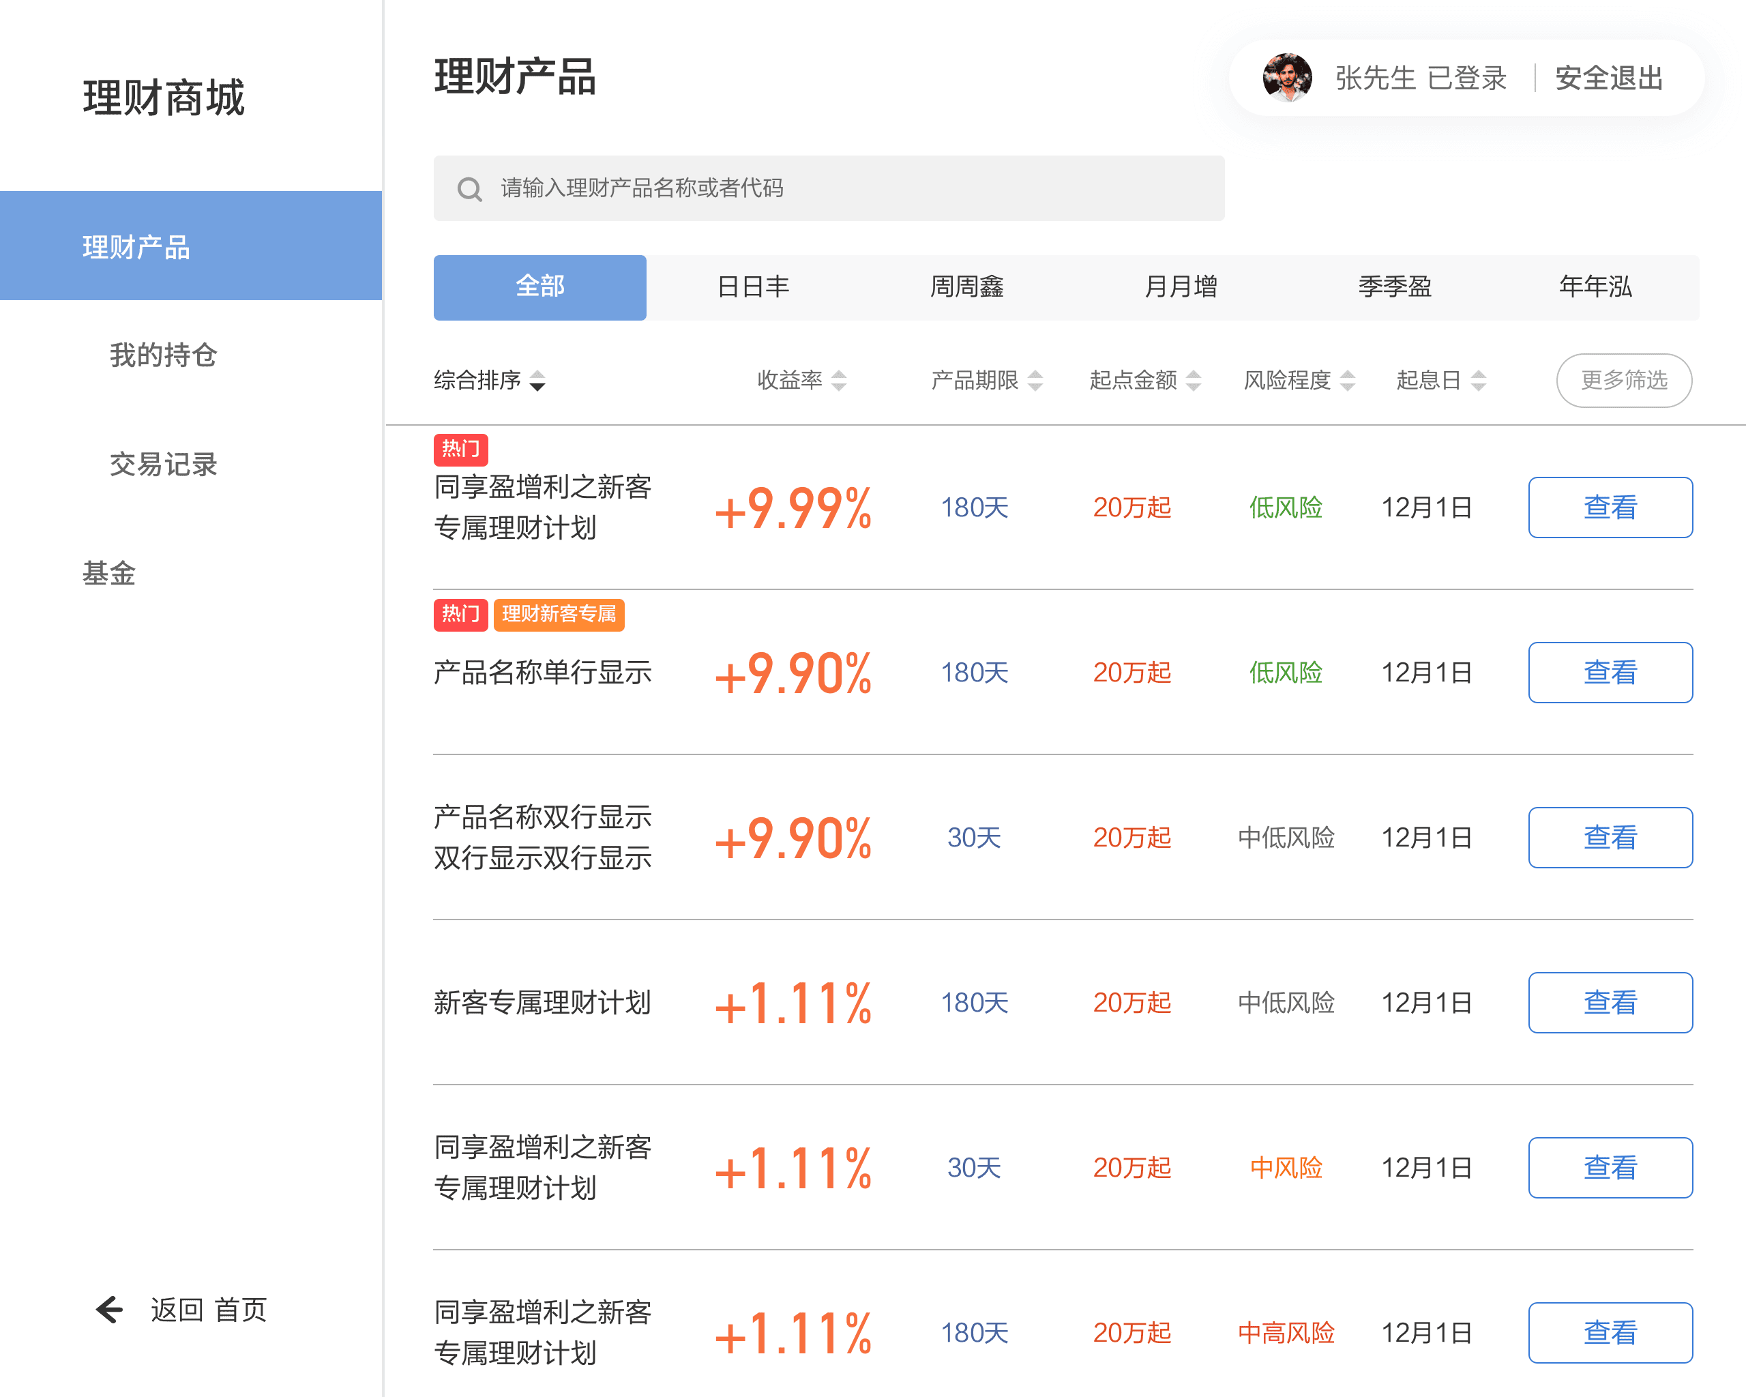Screen dimensions: 1746x1397
Task: Toggle the 起息日 sort arrows
Action: coord(1478,381)
